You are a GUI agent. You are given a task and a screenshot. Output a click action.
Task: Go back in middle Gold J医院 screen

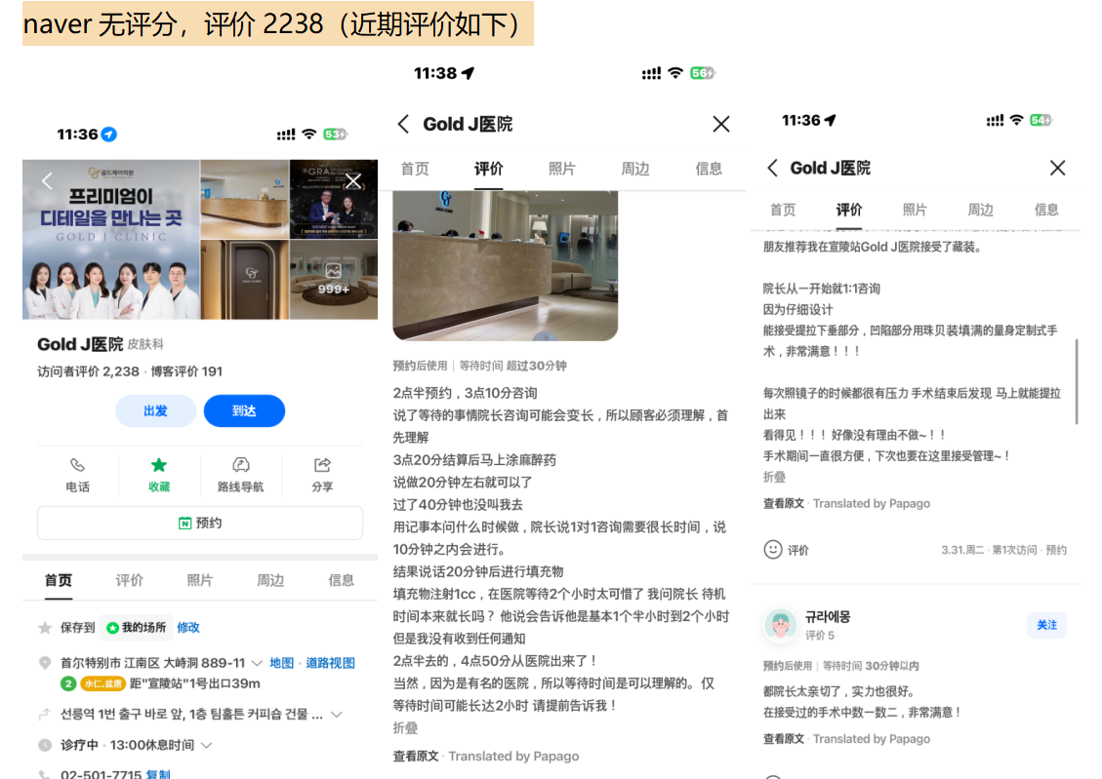(403, 124)
